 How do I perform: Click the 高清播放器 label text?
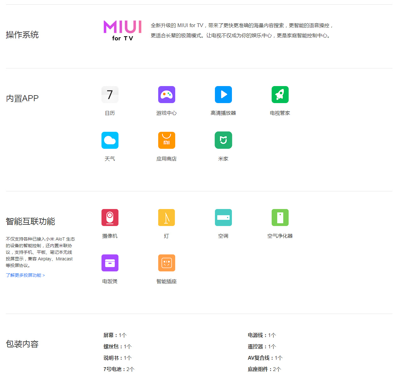[x=223, y=113]
